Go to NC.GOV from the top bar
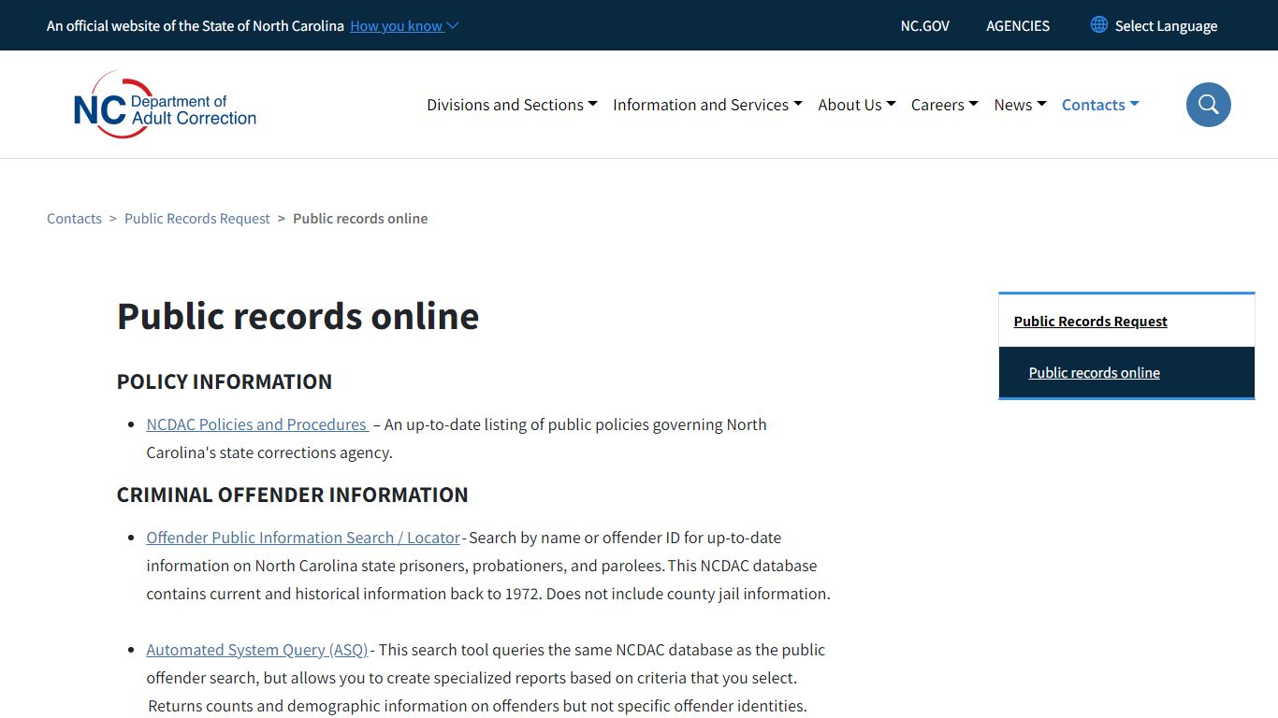1278x718 pixels. coord(924,25)
